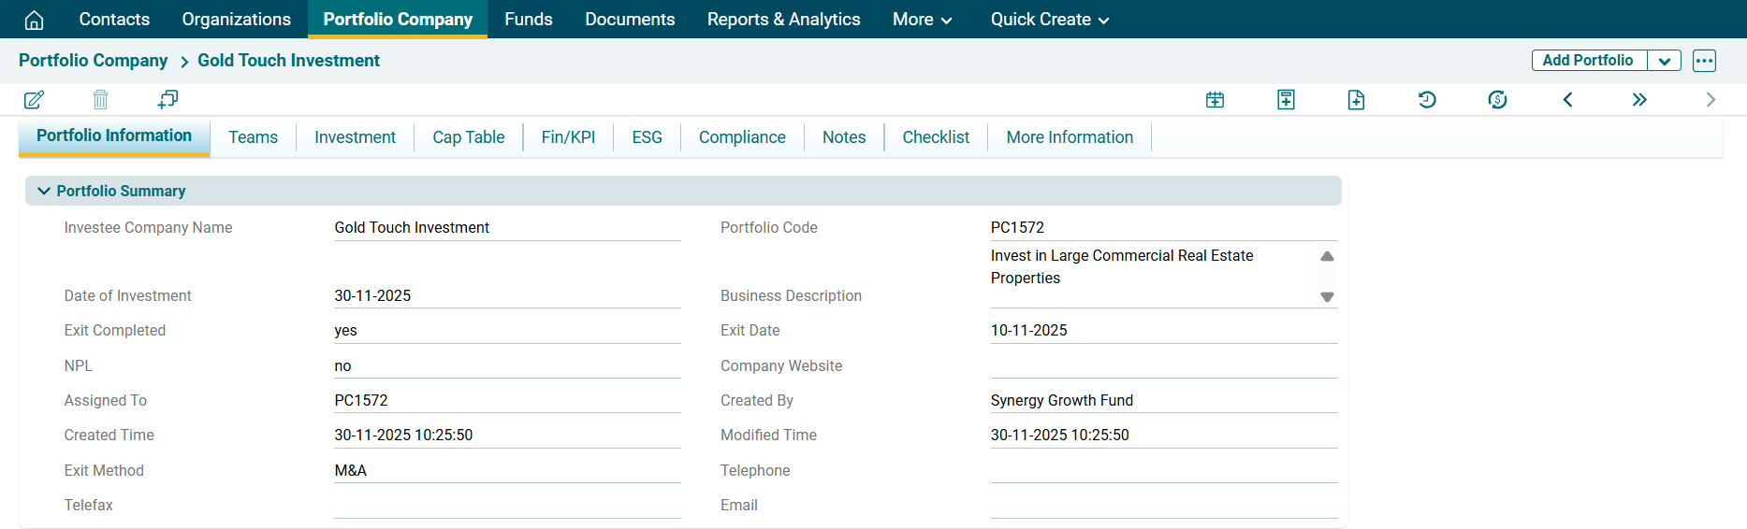Click the clock history icon
This screenshot has height=529, width=1747.
(x=1427, y=100)
